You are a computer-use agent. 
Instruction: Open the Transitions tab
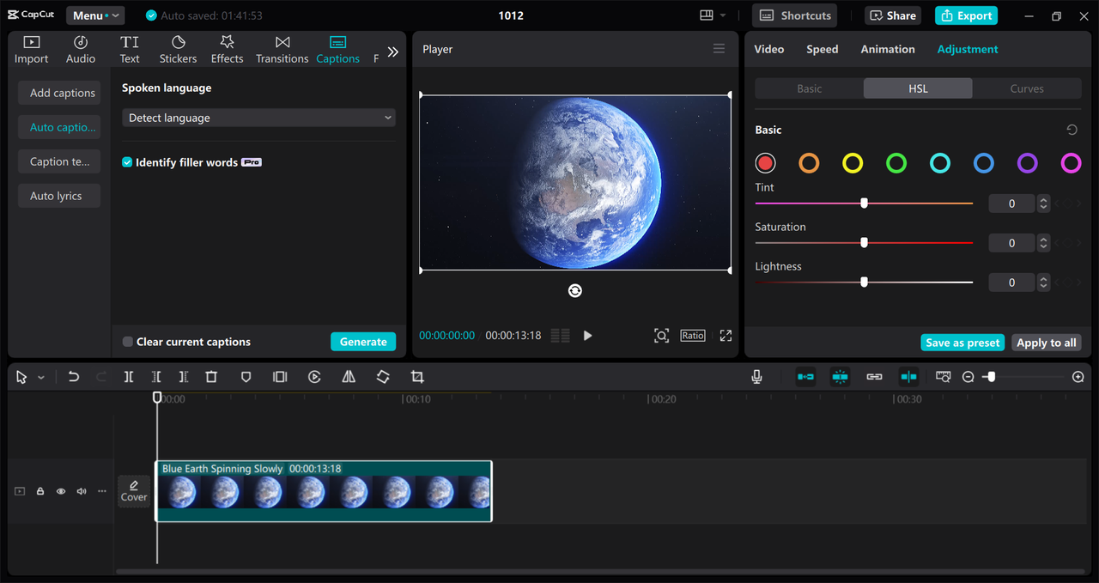[x=282, y=50]
